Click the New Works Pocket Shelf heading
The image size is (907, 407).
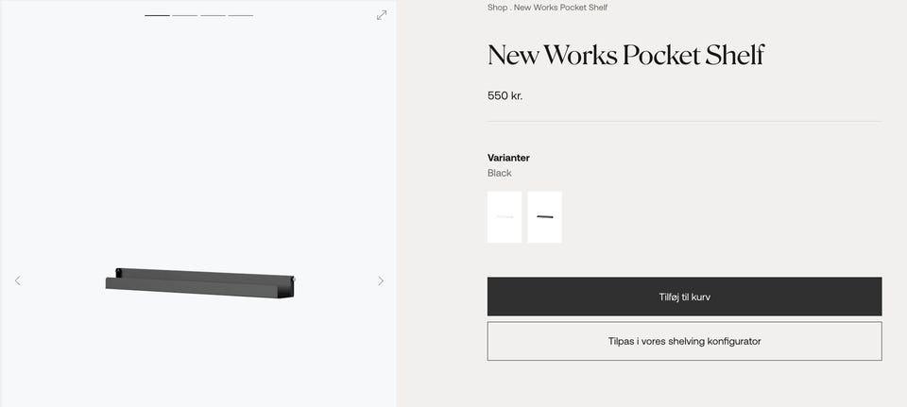(625, 55)
